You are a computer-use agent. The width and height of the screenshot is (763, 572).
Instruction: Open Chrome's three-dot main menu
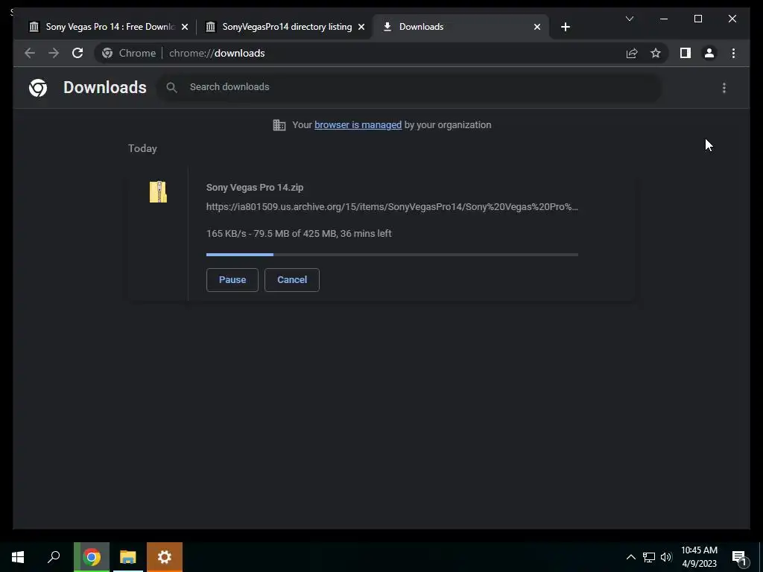[x=733, y=53]
